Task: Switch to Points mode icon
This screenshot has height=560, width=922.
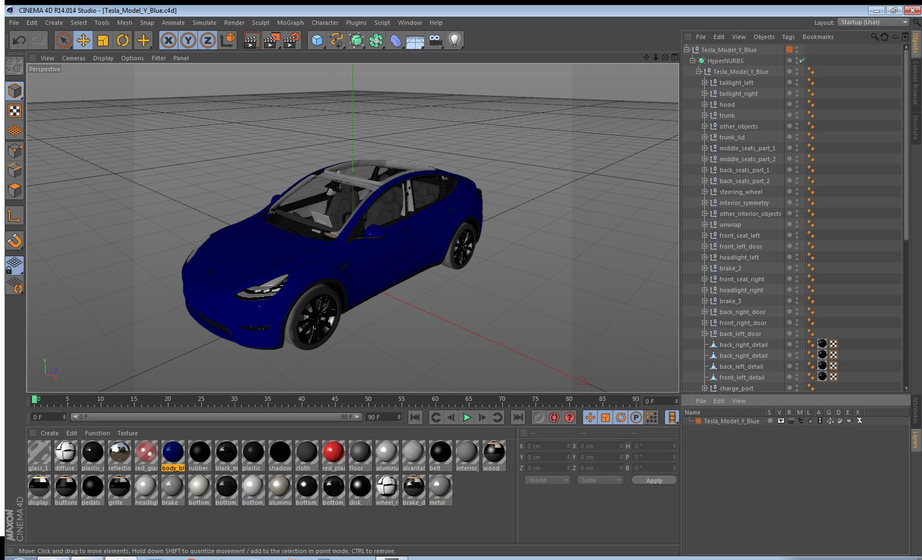Action: pyautogui.click(x=15, y=151)
